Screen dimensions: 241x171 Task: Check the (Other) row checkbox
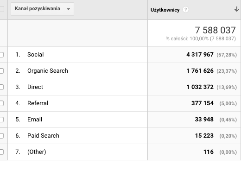(1, 152)
